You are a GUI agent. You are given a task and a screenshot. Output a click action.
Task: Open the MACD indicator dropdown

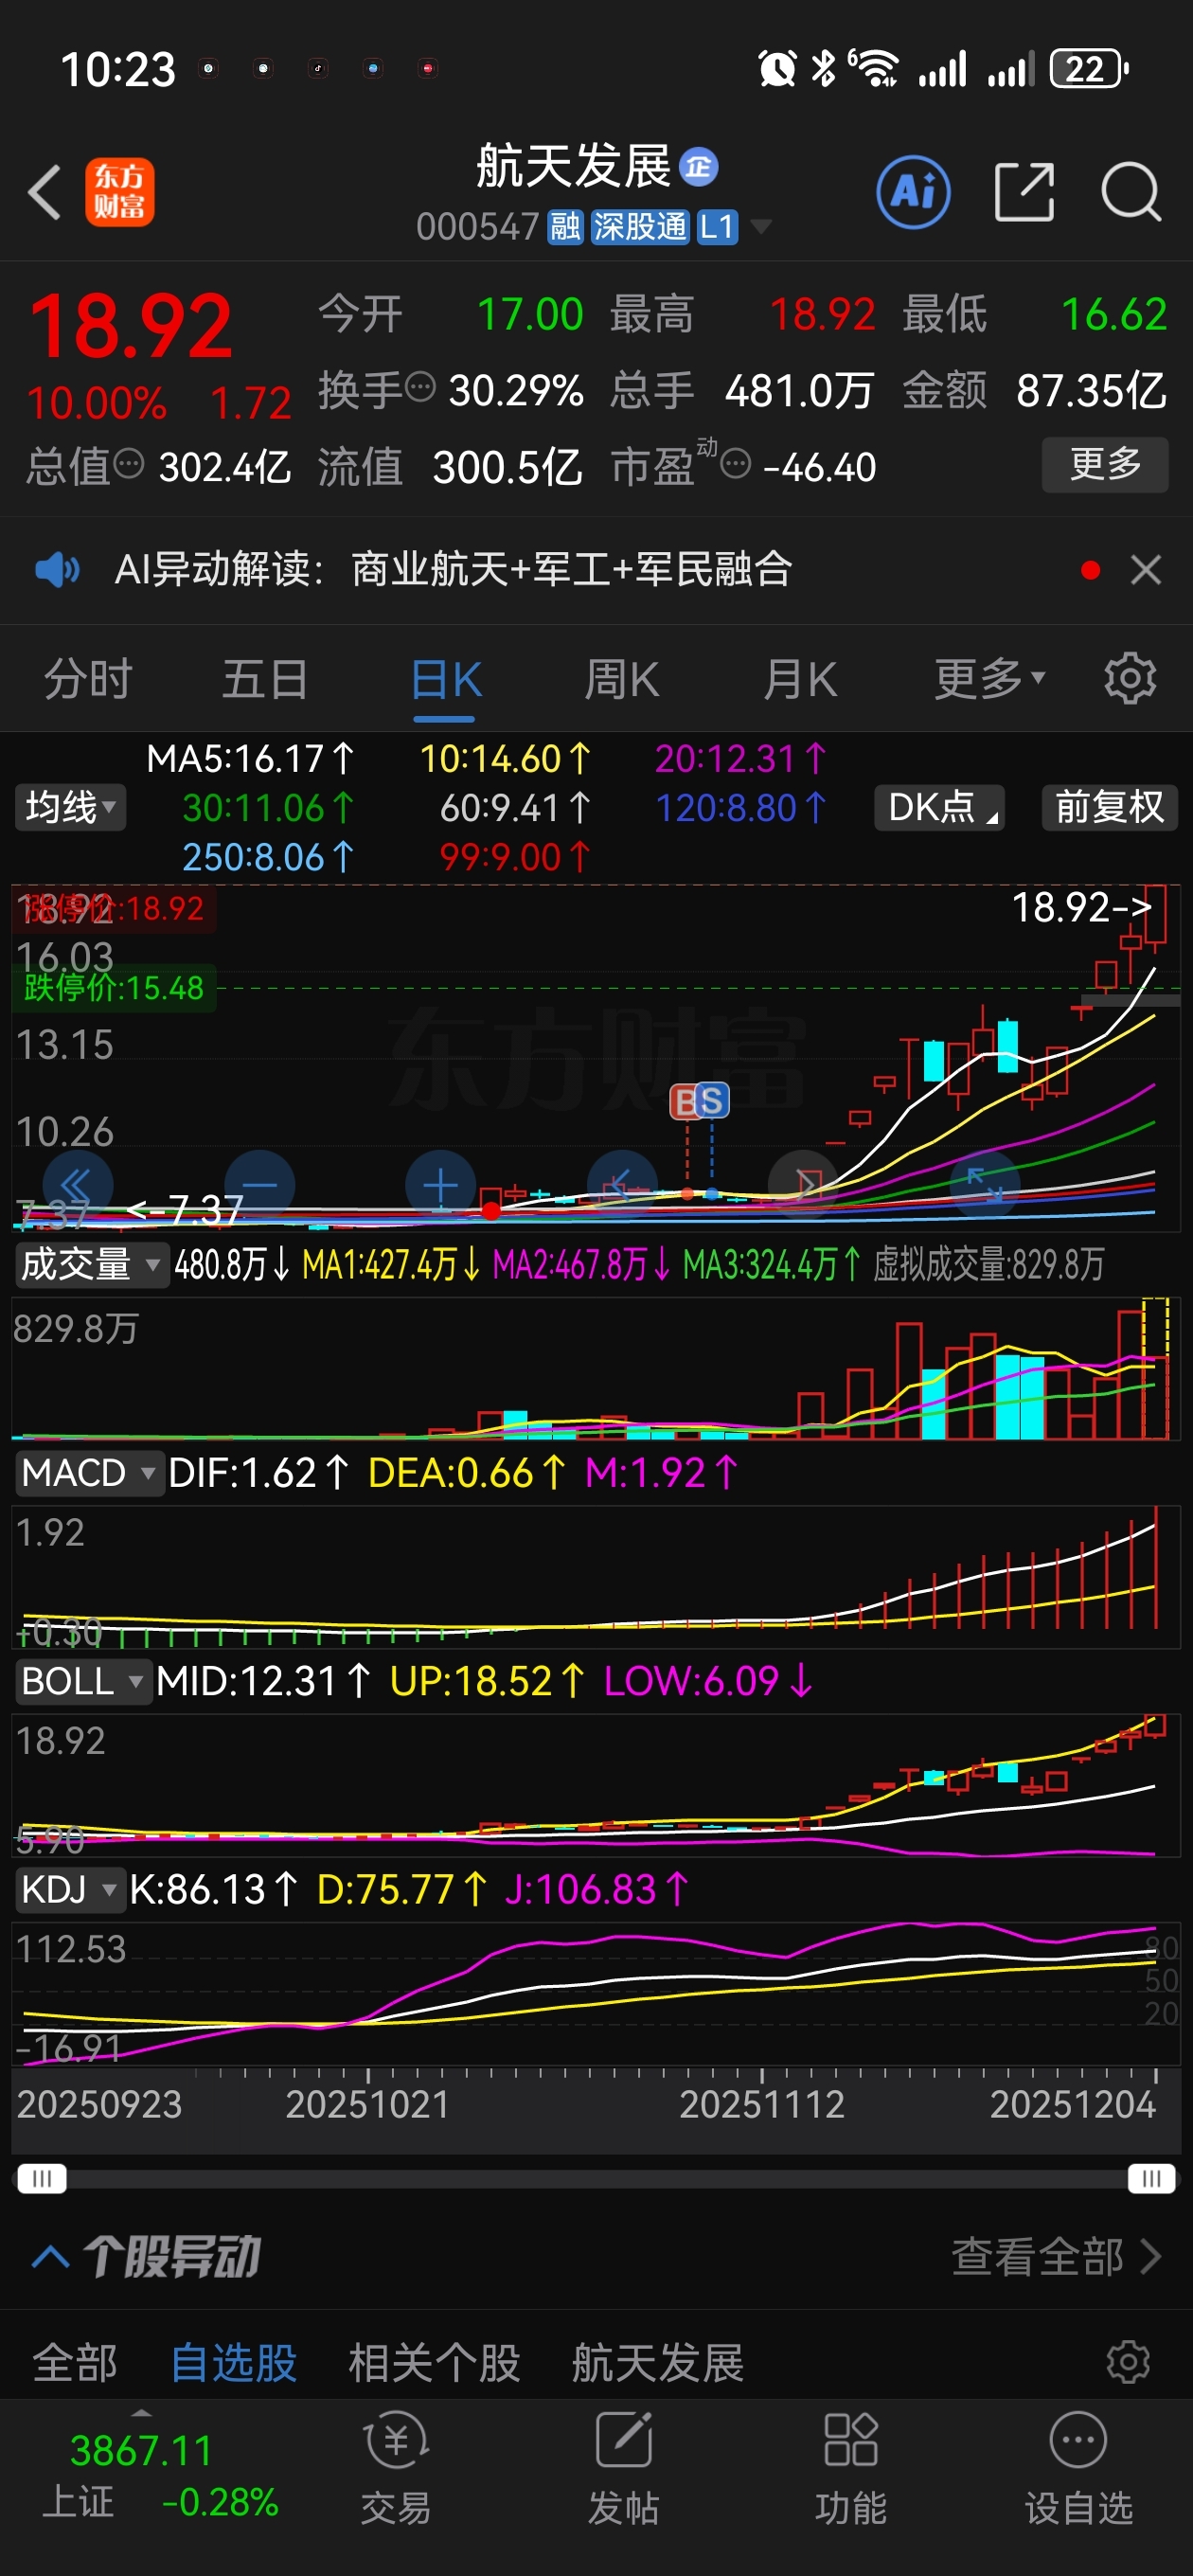pos(89,1473)
